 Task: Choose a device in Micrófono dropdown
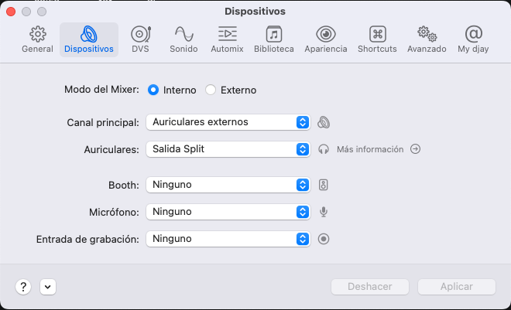pyautogui.click(x=228, y=212)
